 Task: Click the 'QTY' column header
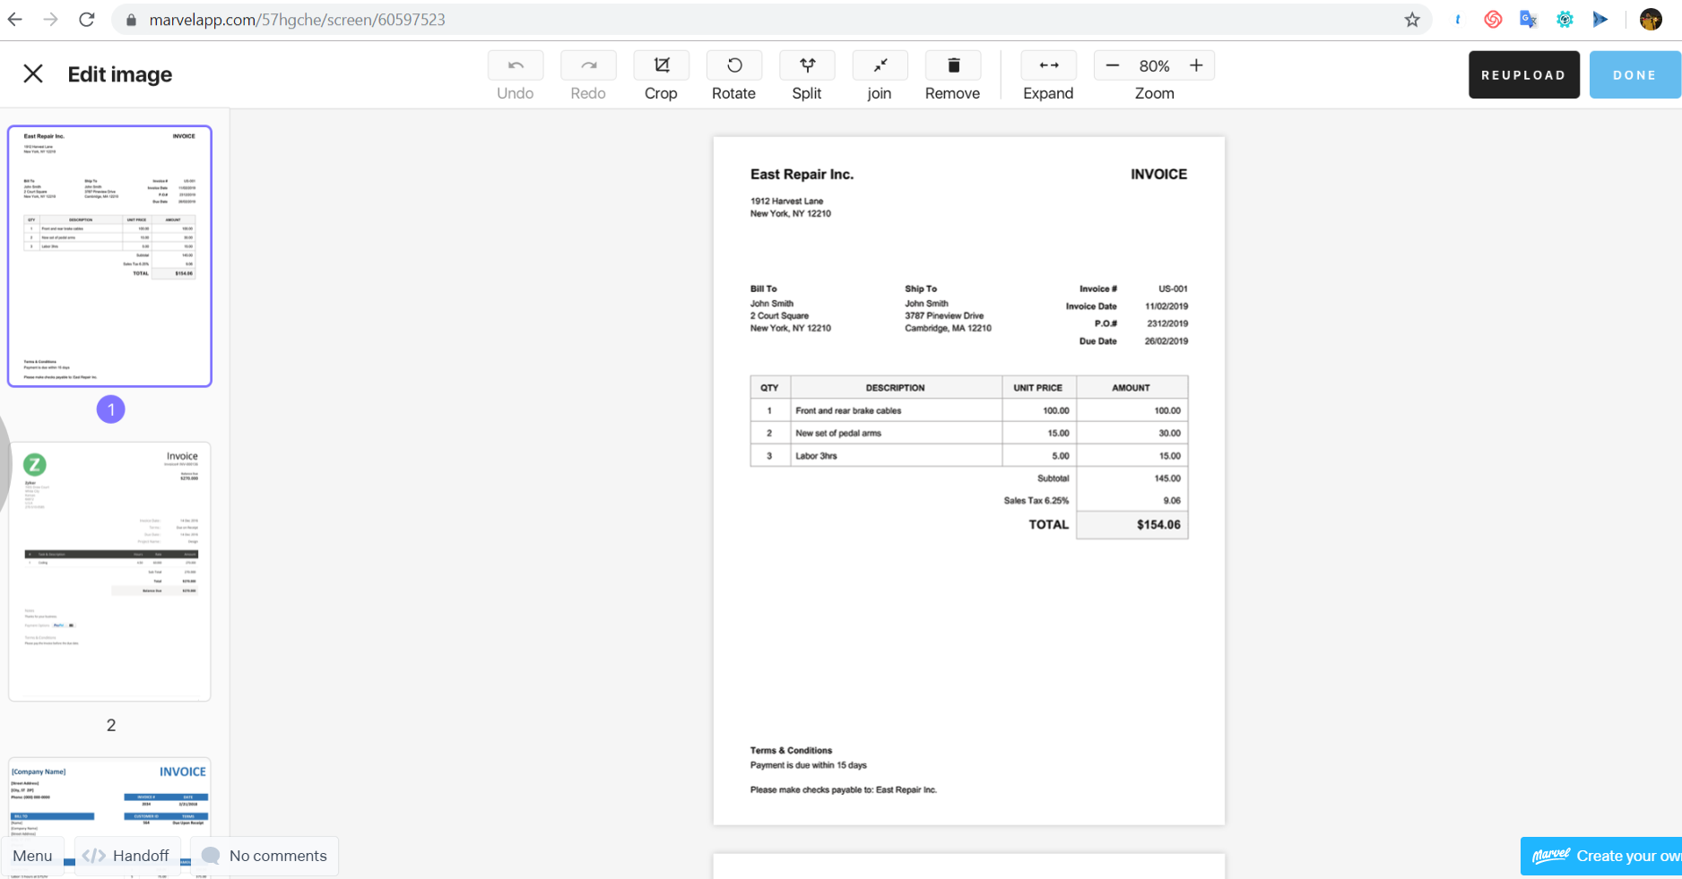(x=769, y=388)
